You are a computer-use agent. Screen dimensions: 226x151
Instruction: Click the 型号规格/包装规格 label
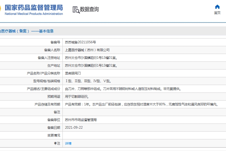click(47, 81)
